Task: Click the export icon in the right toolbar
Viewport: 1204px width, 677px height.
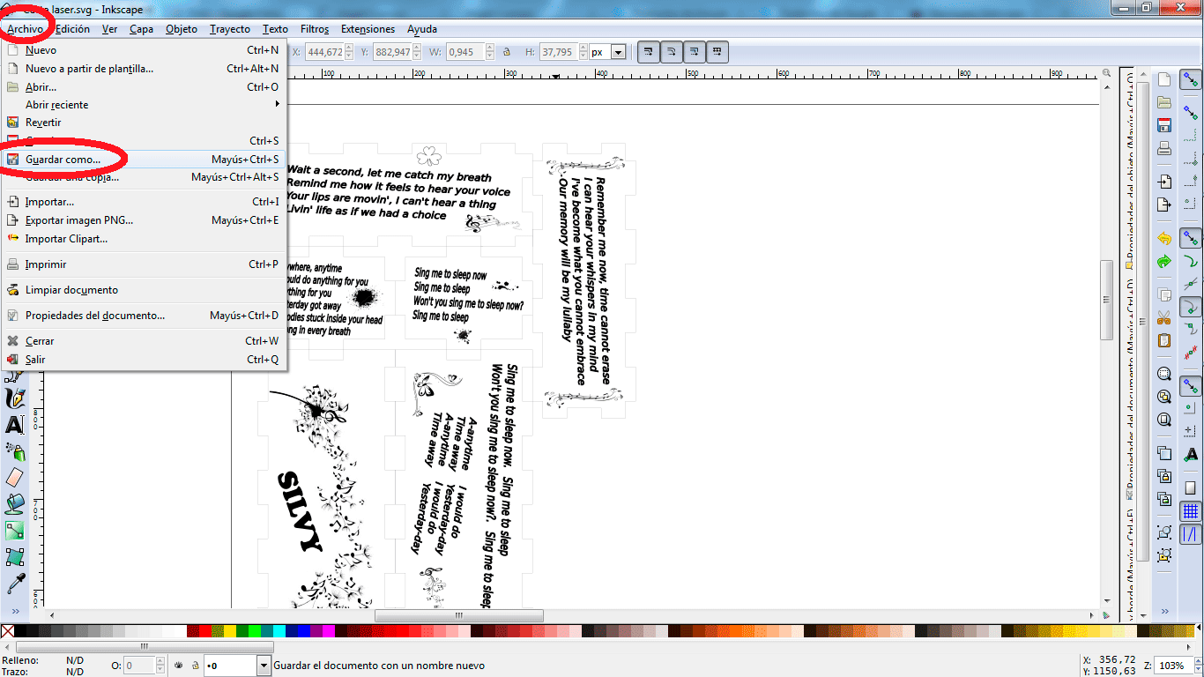Action: click(1164, 205)
